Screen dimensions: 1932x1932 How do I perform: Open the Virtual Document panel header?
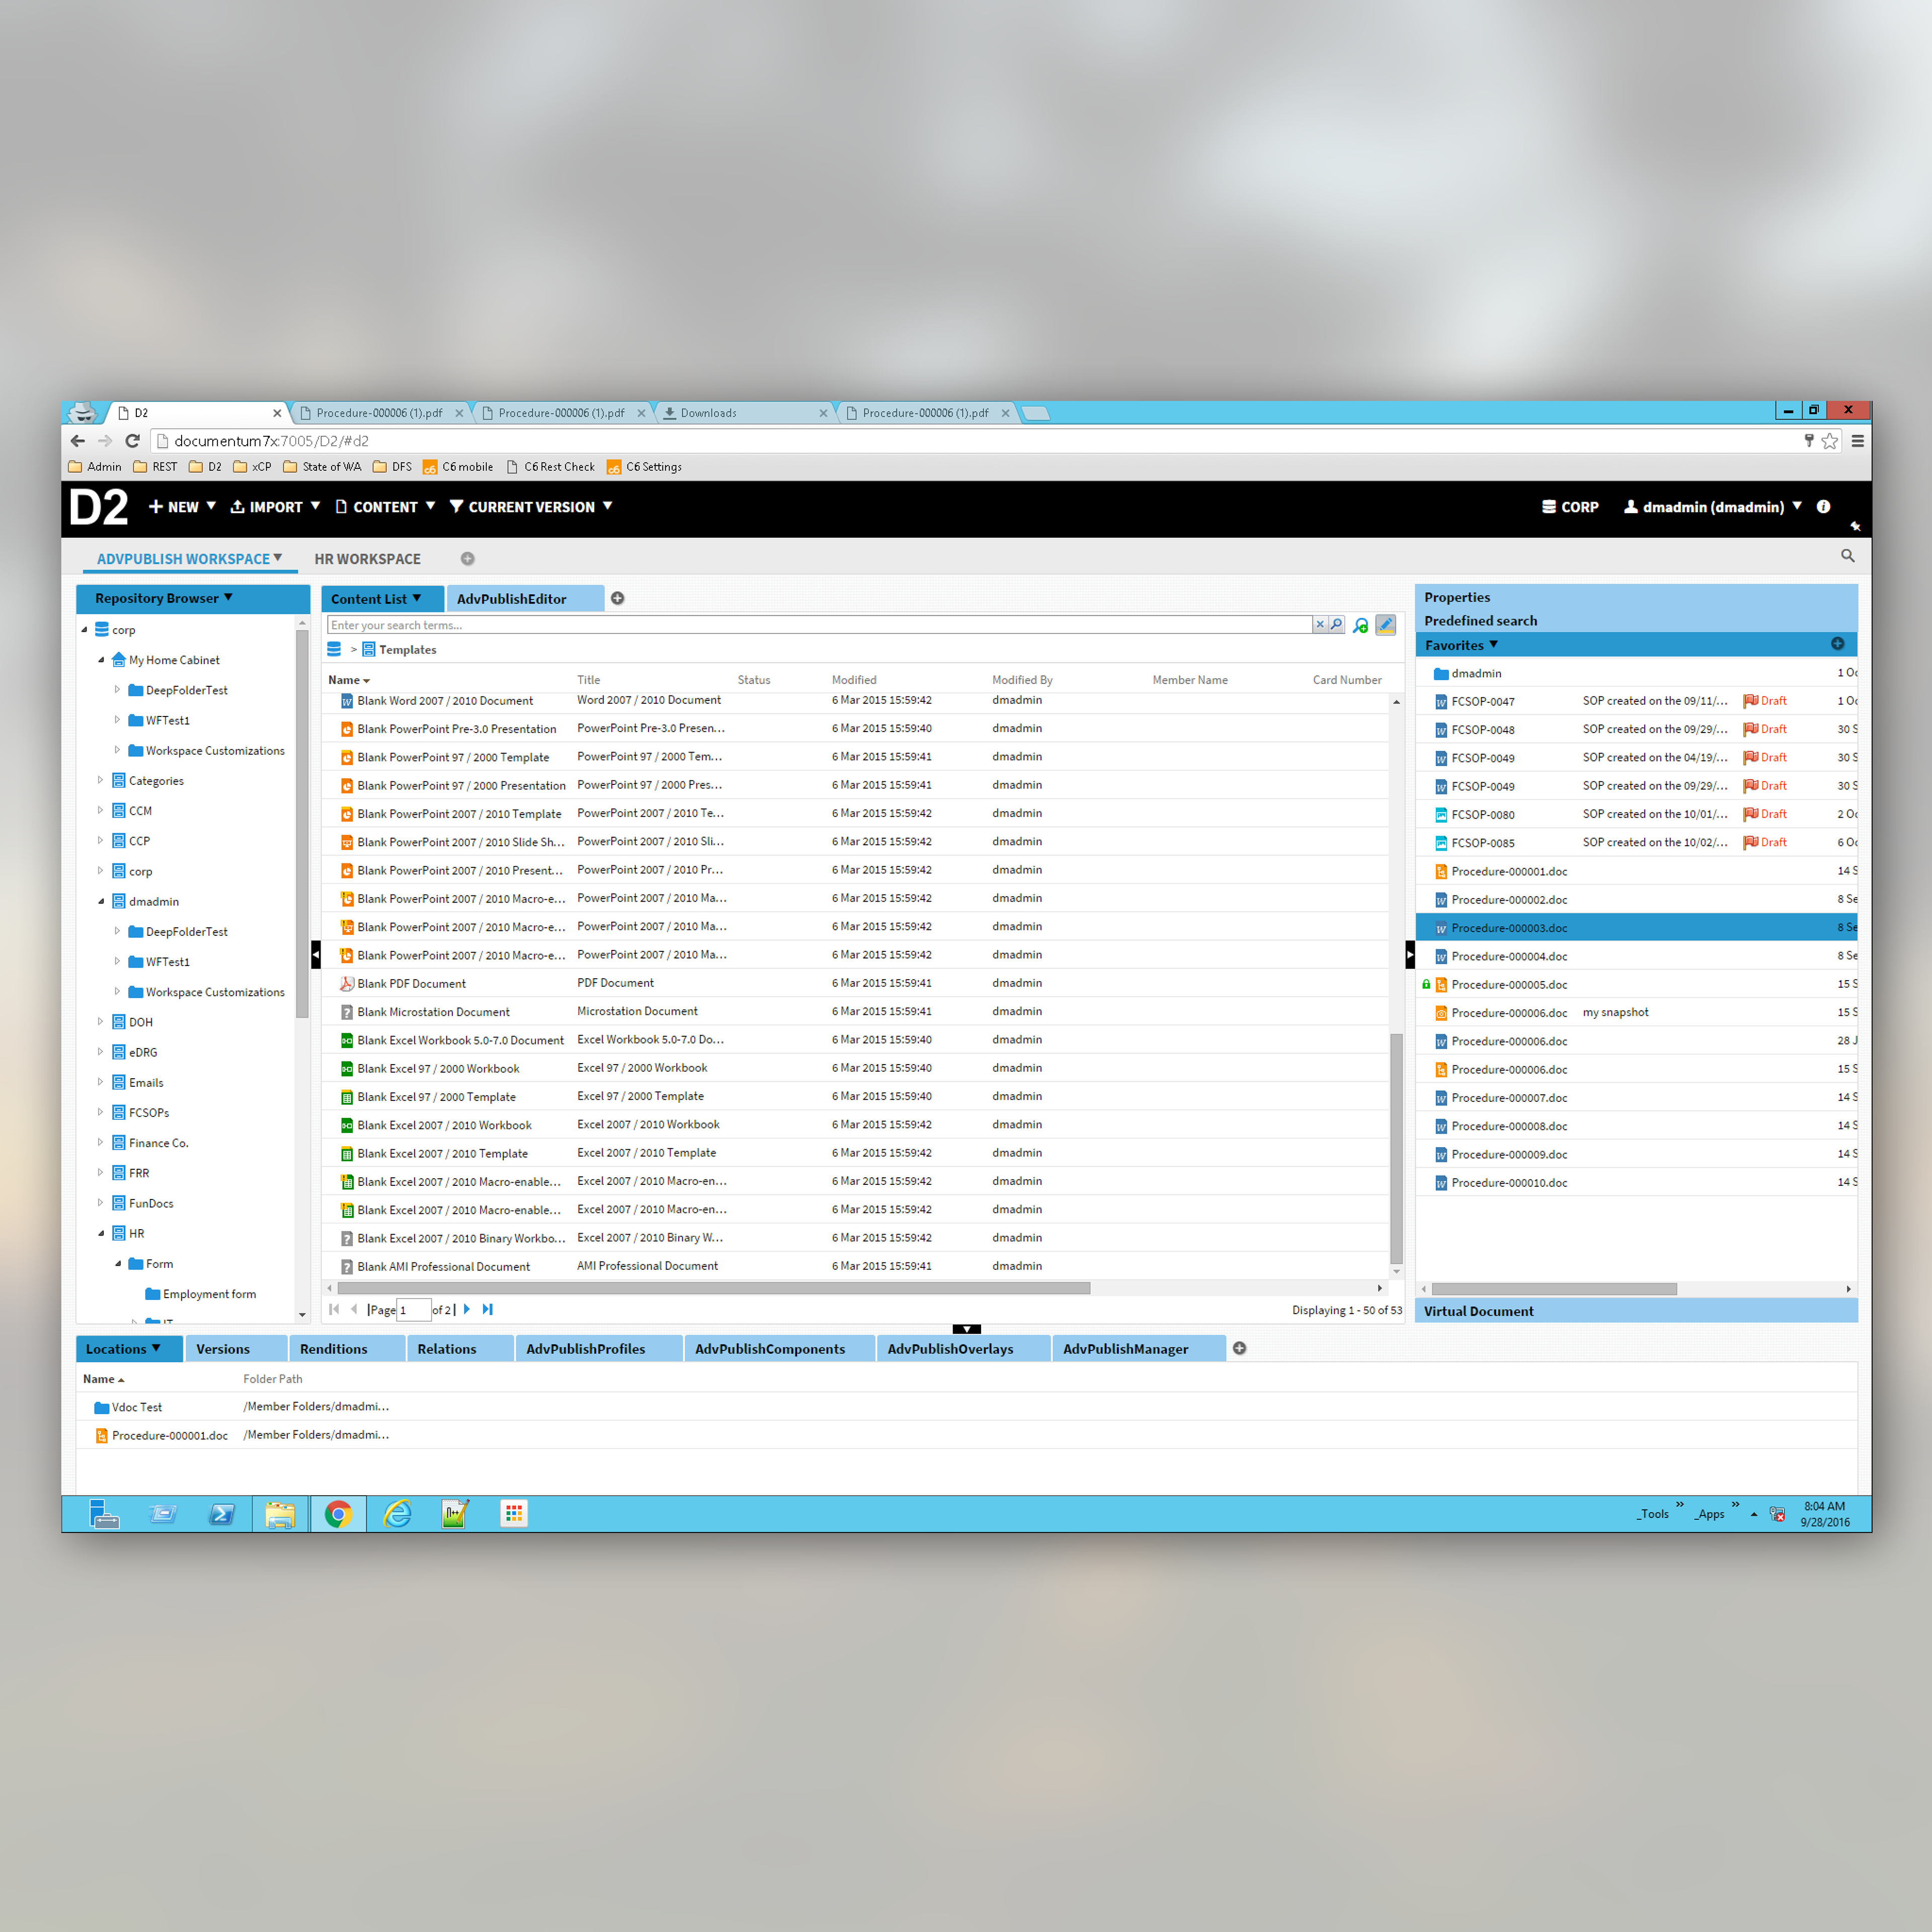coord(1478,1311)
